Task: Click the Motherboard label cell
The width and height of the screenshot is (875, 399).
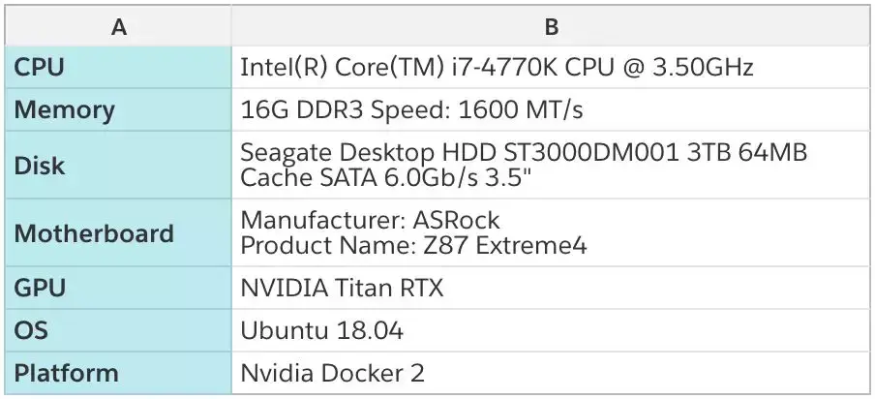Action: [118, 233]
